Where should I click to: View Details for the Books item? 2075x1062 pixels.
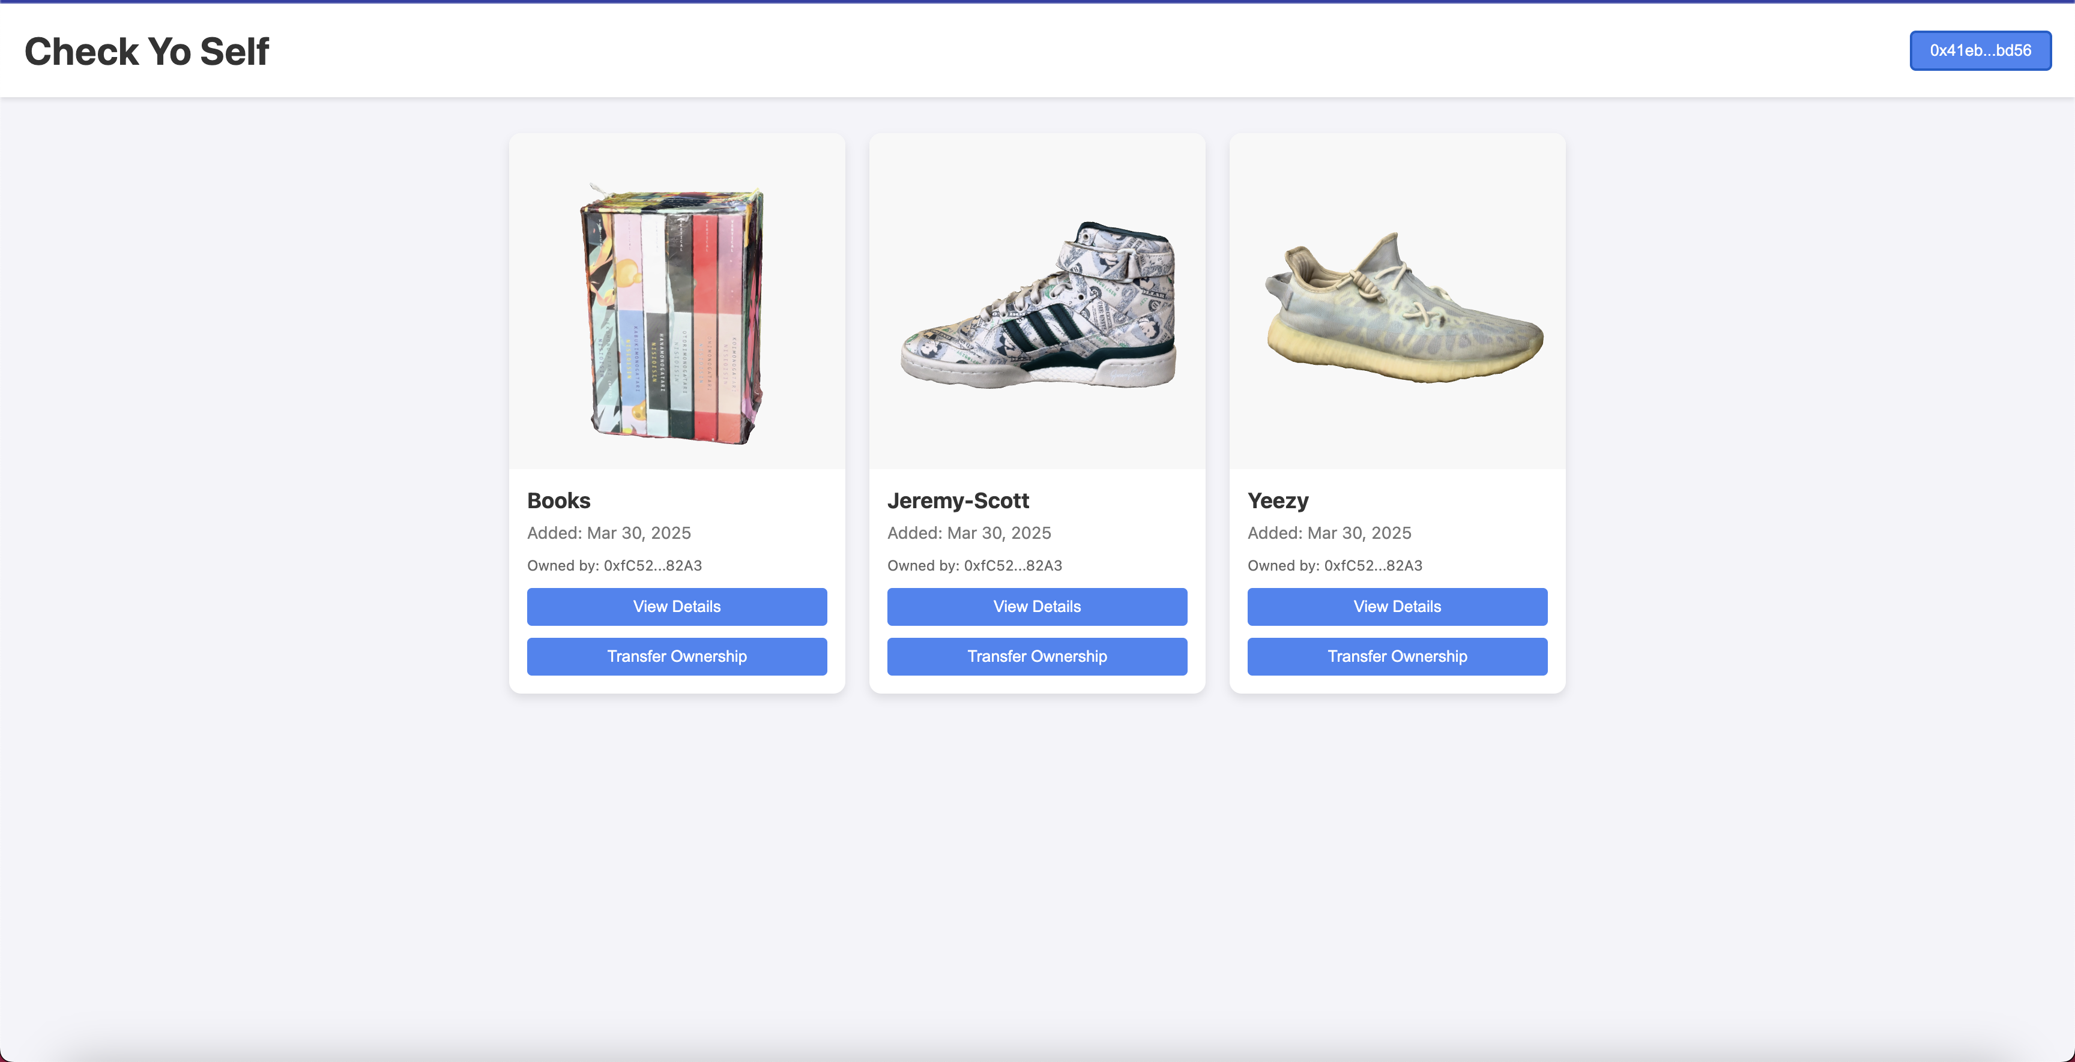[x=677, y=606]
